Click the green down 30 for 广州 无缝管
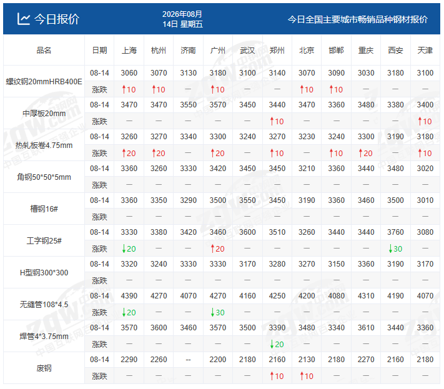The width and height of the screenshot is (444, 389). pyautogui.click(x=218, y=313)
